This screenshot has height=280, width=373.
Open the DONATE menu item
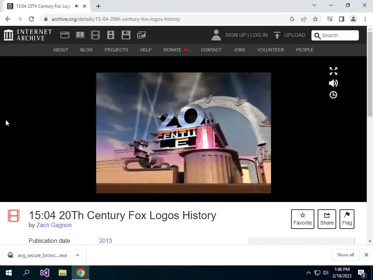[176, 50]
